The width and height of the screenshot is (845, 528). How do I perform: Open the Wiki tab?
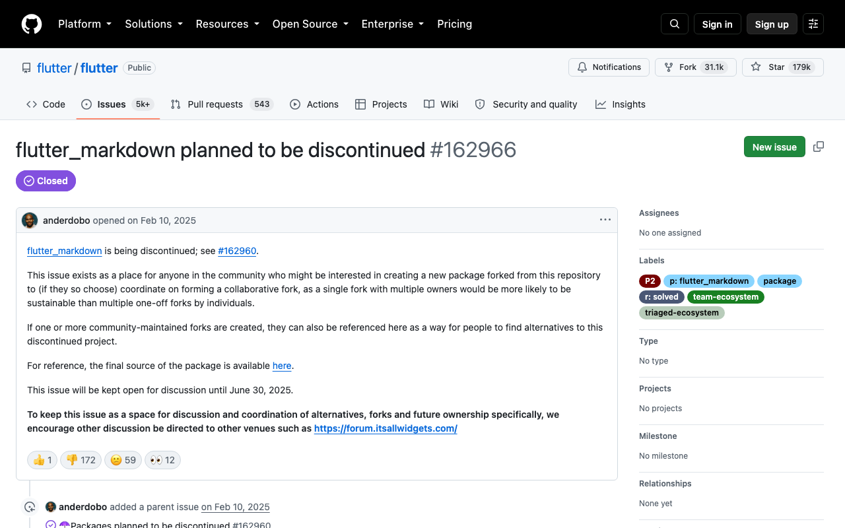pyautogui.click(x=441, y=104)
